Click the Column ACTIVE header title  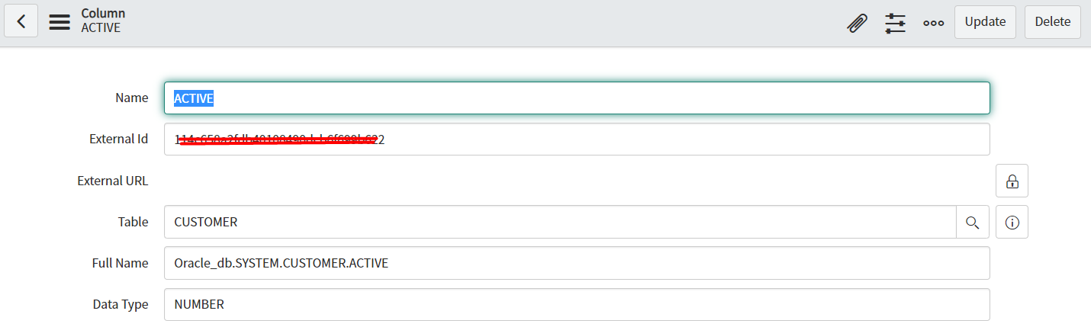[103, 21]
